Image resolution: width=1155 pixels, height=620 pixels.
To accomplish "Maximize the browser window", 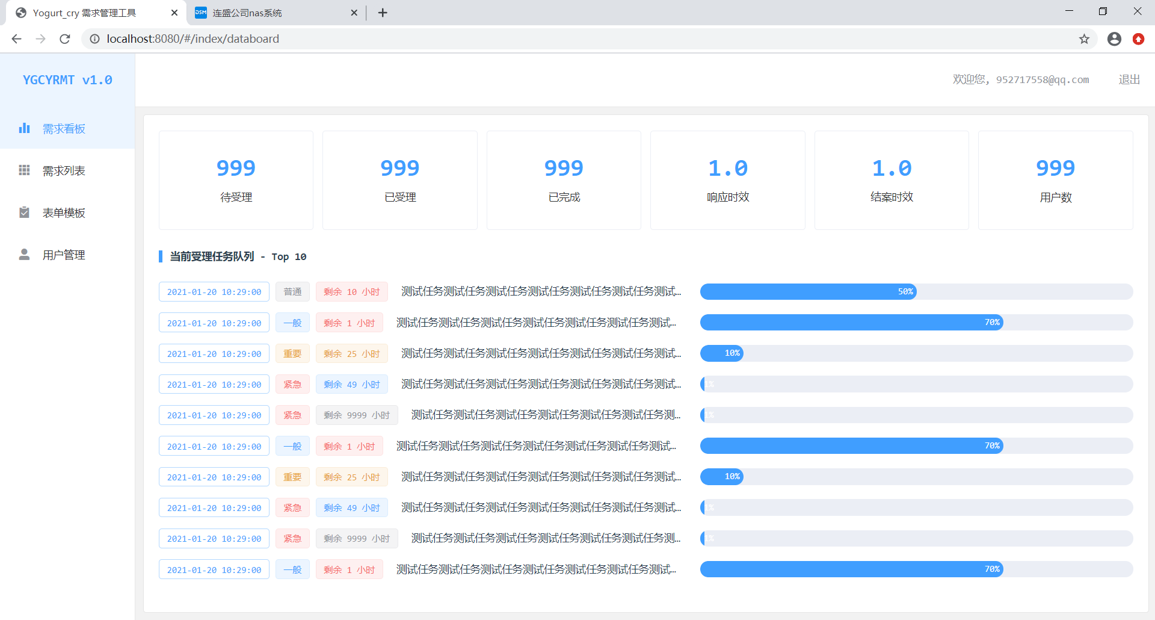I will 1103,11.
